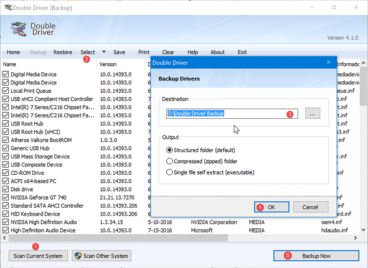Click the scroll right arrow
The image size is (368, 268).
(x=355, y=238)
